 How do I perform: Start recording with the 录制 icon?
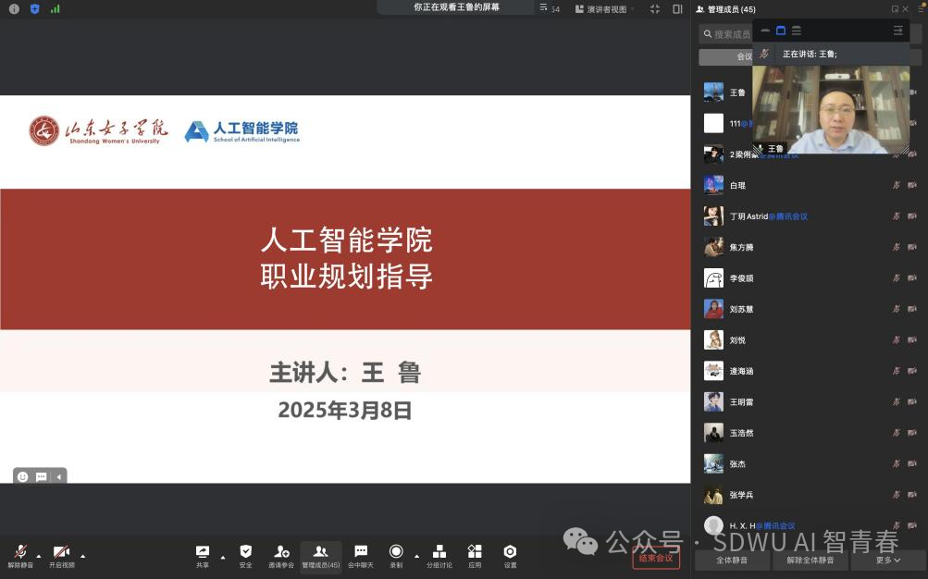pyautogui.click(x=396, y=552)
